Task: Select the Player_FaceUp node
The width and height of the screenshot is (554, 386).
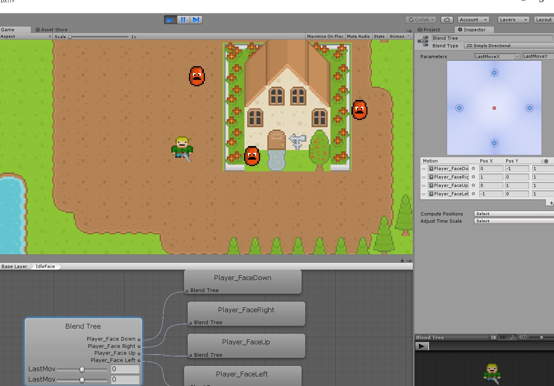Action: (246, 346)
